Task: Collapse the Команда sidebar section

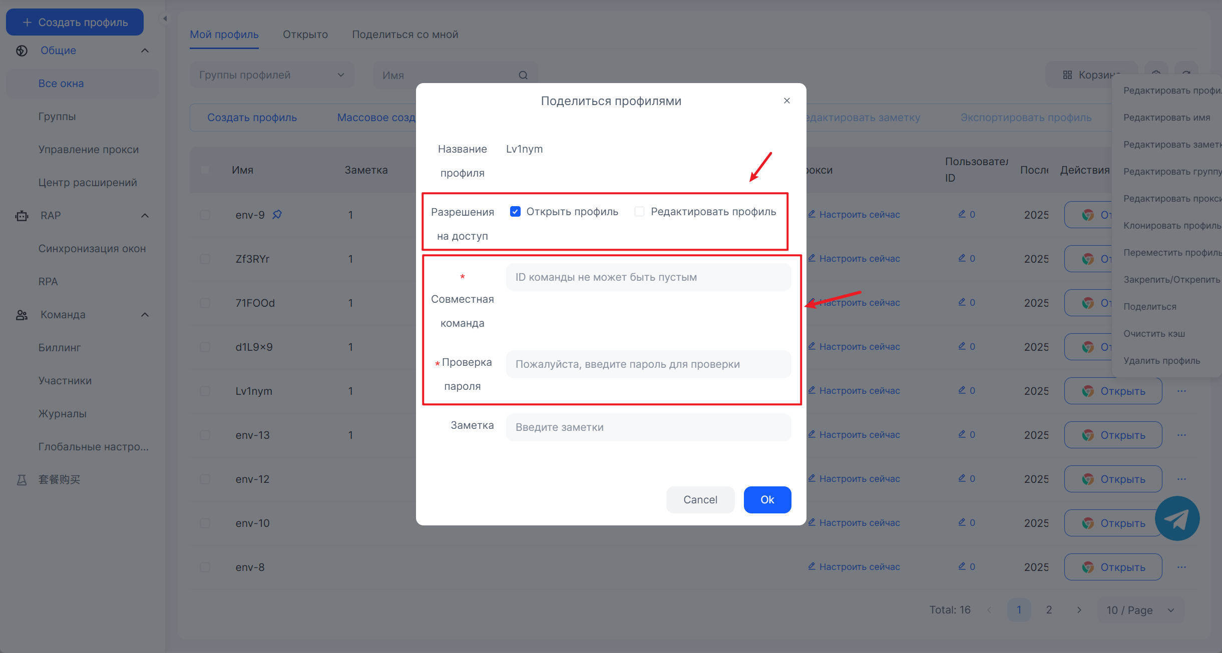Action: tap(145, 315)
